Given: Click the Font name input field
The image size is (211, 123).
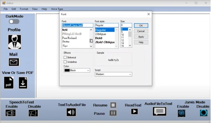Looking at the screenshot, I should [78, 25].
